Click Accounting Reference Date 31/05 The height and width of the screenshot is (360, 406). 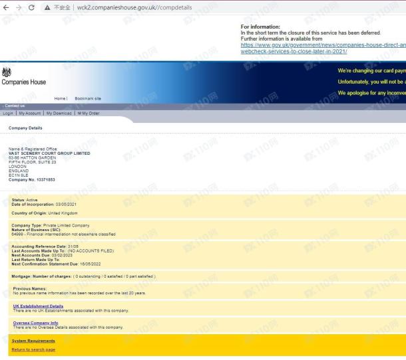pyautogui.click(x=45, y=246)
